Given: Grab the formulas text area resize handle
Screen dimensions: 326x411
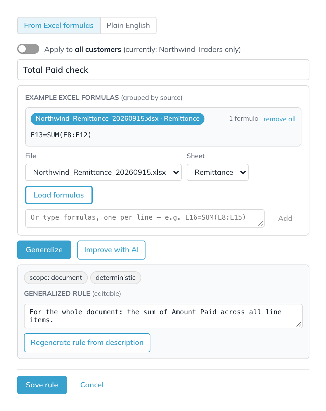Looking at the screenshot, I should click(261, 224).
